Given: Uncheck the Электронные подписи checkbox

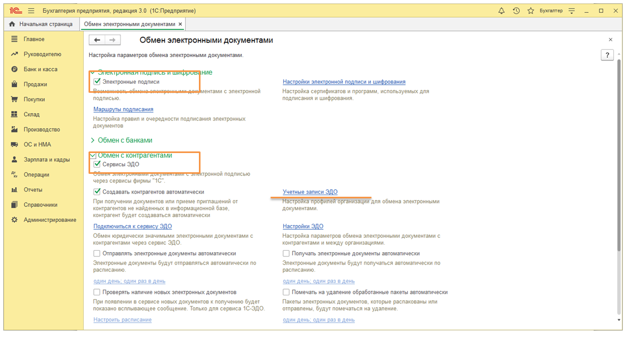Looking at the screenshot, I should click(97, 82).
